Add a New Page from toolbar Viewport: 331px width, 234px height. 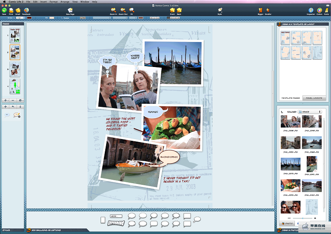click(x=70, y=10)
